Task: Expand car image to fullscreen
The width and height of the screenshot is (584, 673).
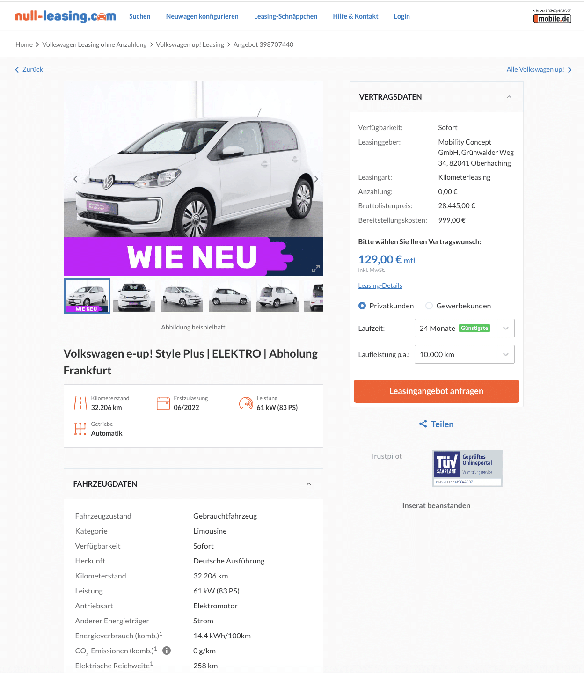Action: [316, 269]
